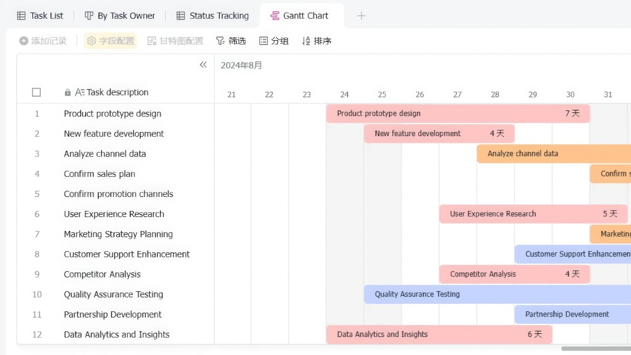Select the Product prototype design Gantt bar
The height and width of the screenshot is (355, 631).
[x=457, y=113]
